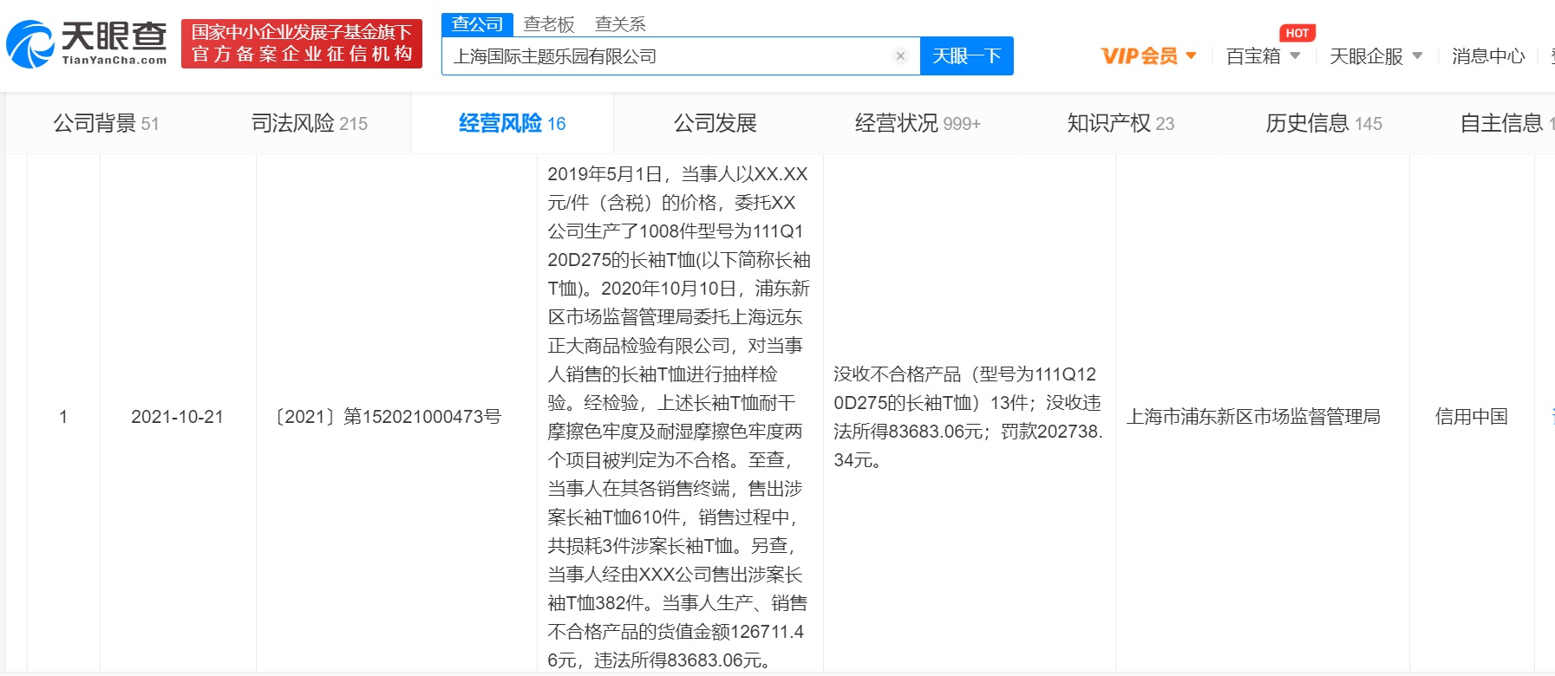Viewport: 1555px width, 676px height.
Task: Select the 经营风险 tab
Action: [512, 123]
